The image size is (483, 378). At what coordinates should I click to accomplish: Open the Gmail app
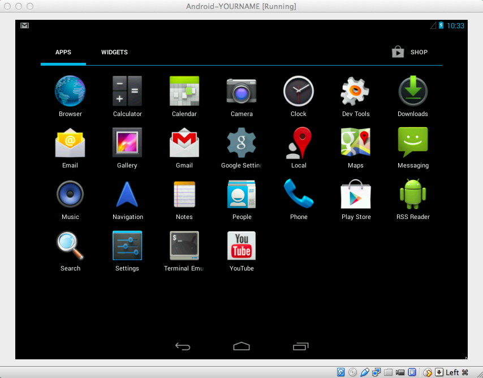click(x=184, y=148)
